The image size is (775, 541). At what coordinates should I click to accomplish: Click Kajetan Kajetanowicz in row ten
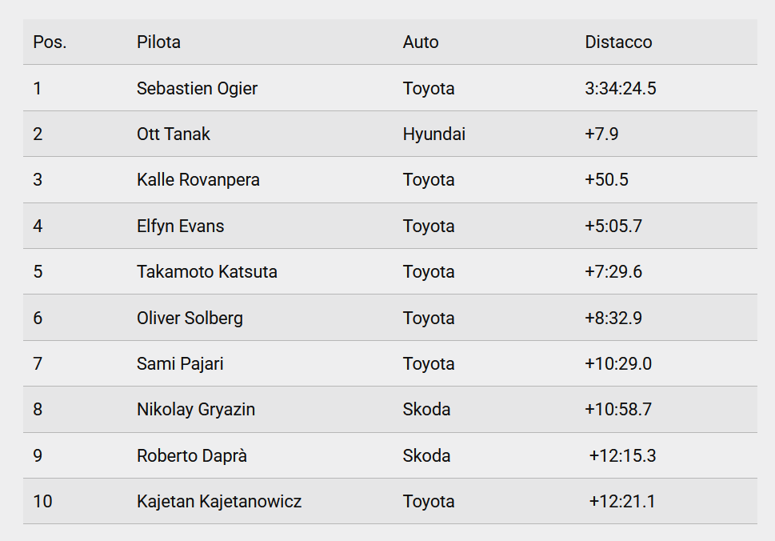click(219, 502)
